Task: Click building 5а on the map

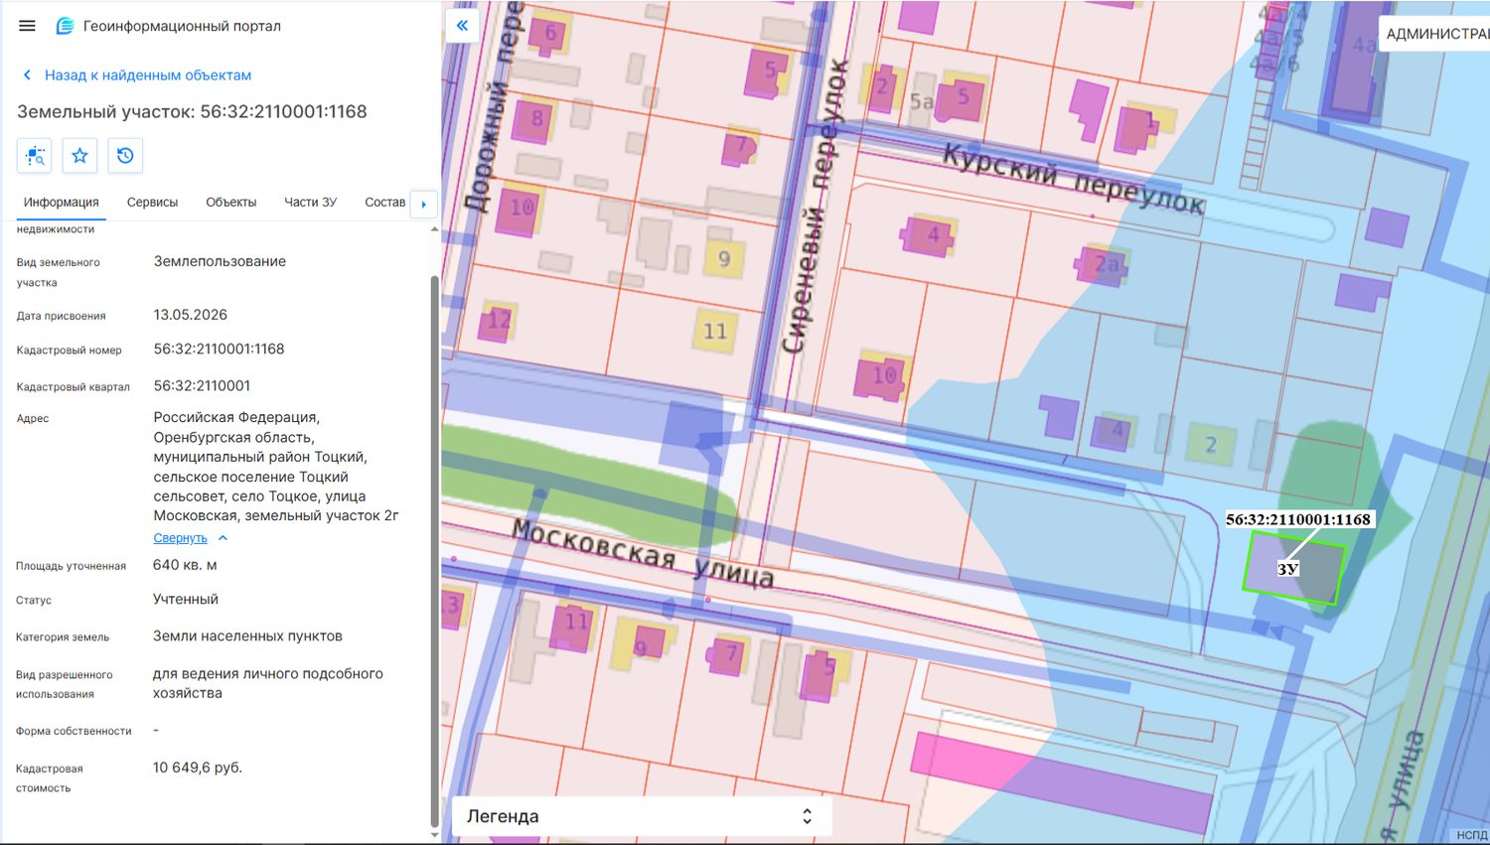Action: pyautogui.click(x=922, y=101)
